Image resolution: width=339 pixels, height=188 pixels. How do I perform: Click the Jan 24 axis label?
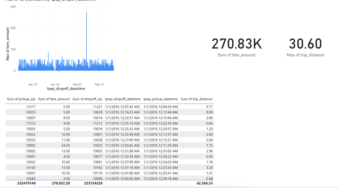tap(55, 85)
